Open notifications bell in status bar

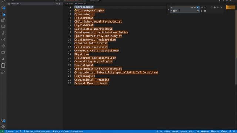click(x=234, y=132)
